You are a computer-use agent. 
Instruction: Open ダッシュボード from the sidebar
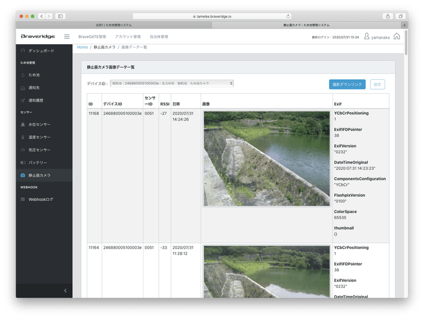click(41, 51)
